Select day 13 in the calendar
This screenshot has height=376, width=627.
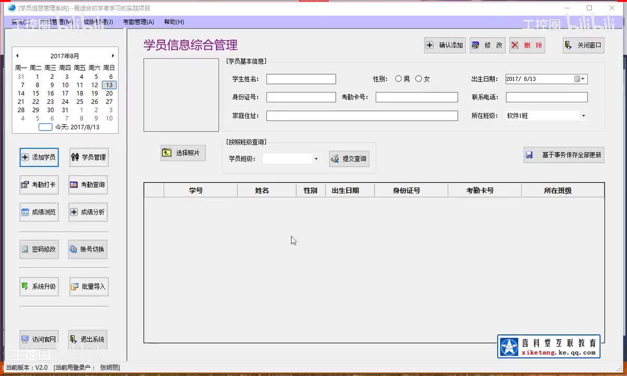(109, 85)
